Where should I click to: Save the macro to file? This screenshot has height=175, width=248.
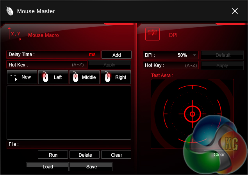(x=91, y=167)
